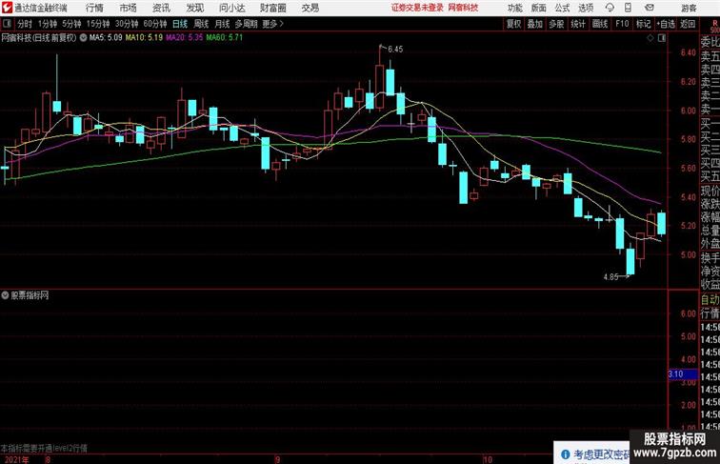Open the envelope messages icon
This screenshot has height=464, width=720.
650,8
